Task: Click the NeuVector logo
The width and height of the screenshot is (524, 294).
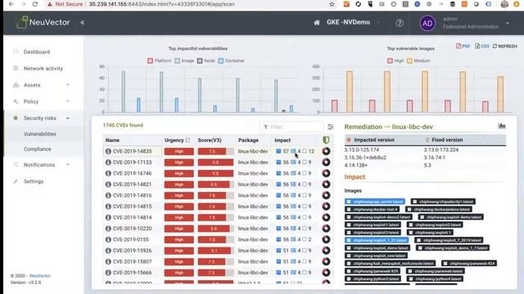Action: [x=43, y=22]
